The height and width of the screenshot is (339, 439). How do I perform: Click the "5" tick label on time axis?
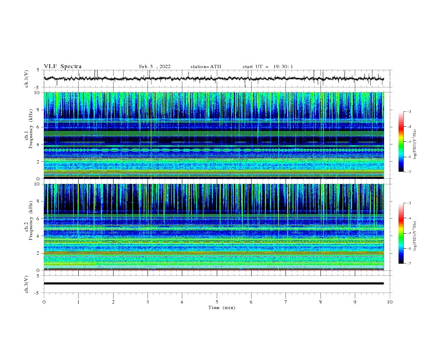pos(217,302)
